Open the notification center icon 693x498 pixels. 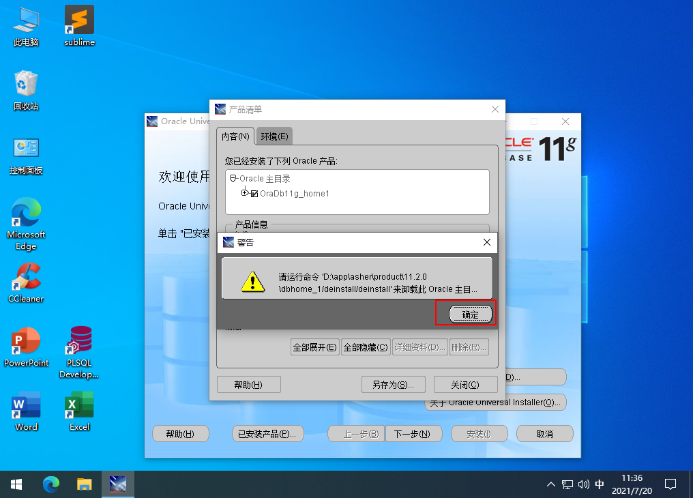670,484
